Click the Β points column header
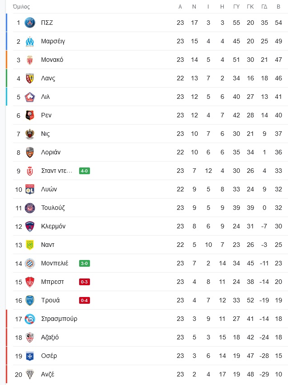Screen dimensions: 288x385 point(279,7)
